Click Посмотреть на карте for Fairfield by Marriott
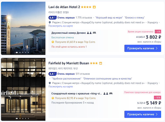 click(61, 86)
